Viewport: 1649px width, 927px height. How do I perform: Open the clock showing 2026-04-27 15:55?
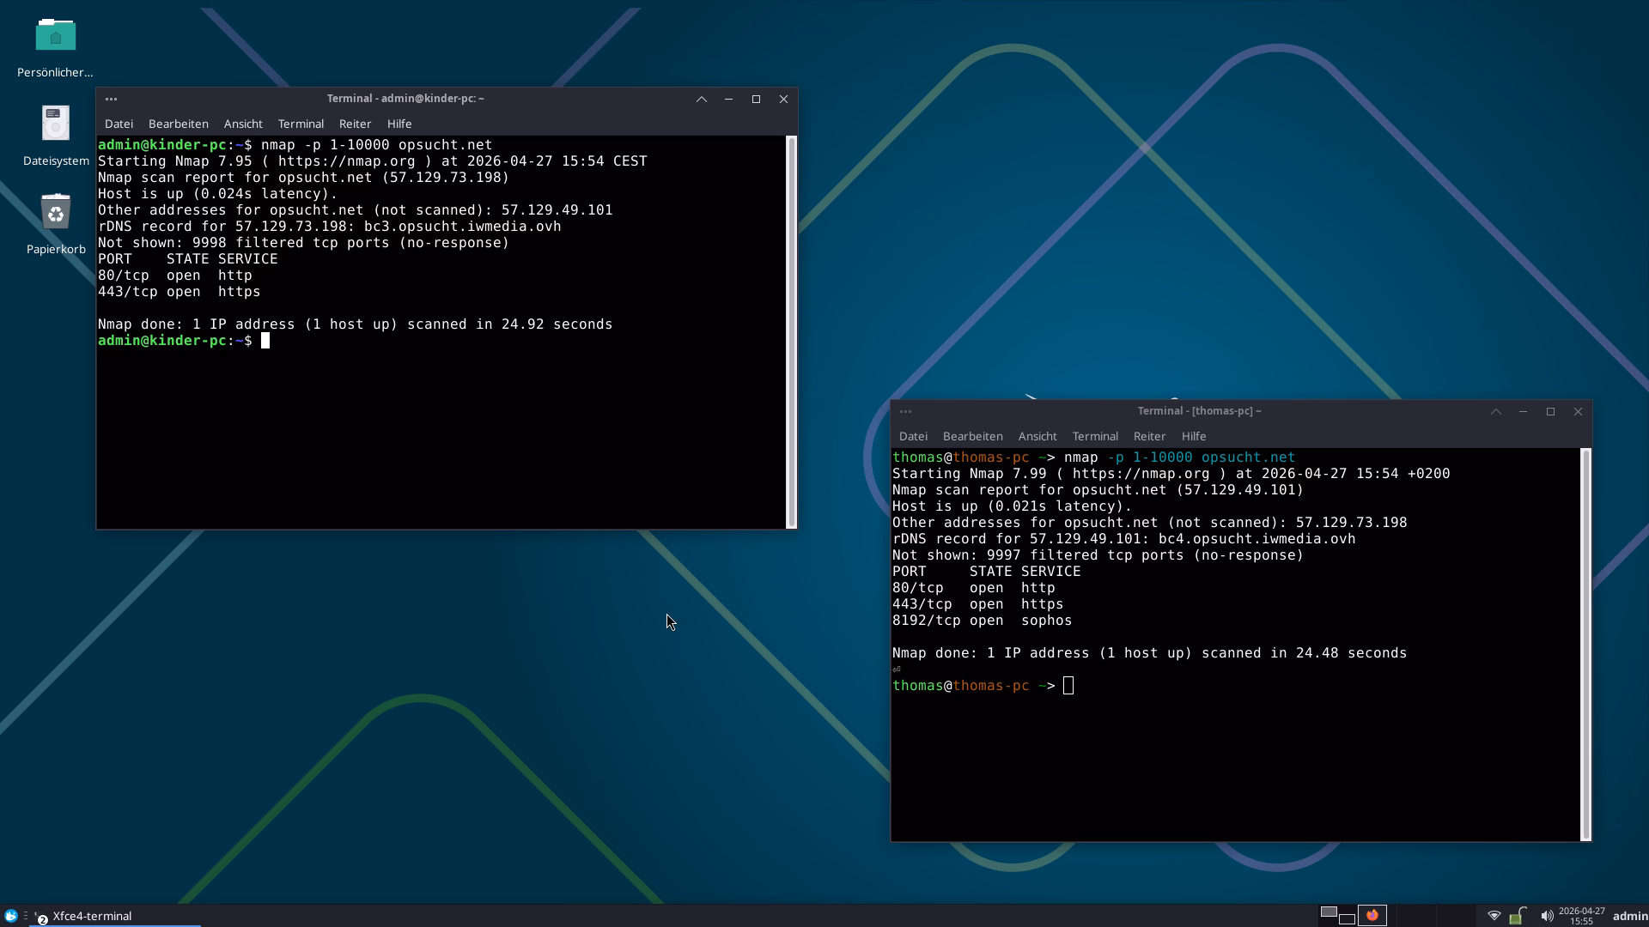(x=1581, y=916)
